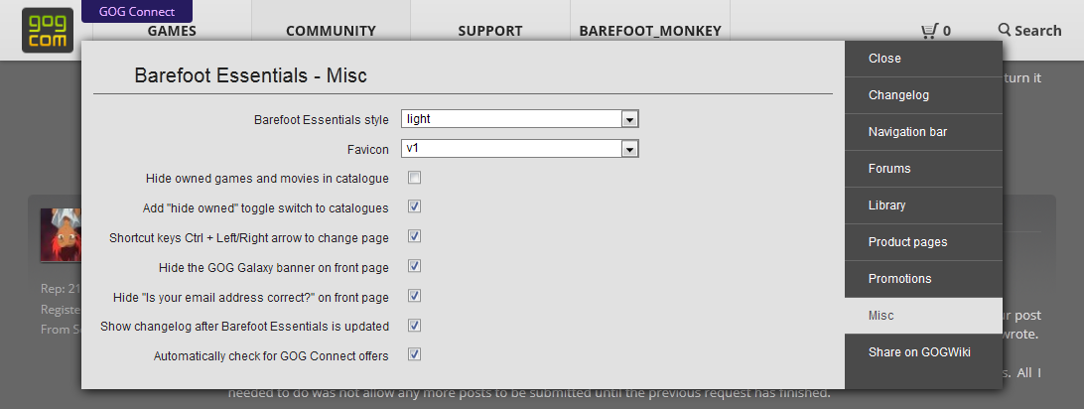This screenshot has height=409, width=1084.
Task: Uncheck Automatically check for GOG Connect offers
Action: click(x=415, y=355)
